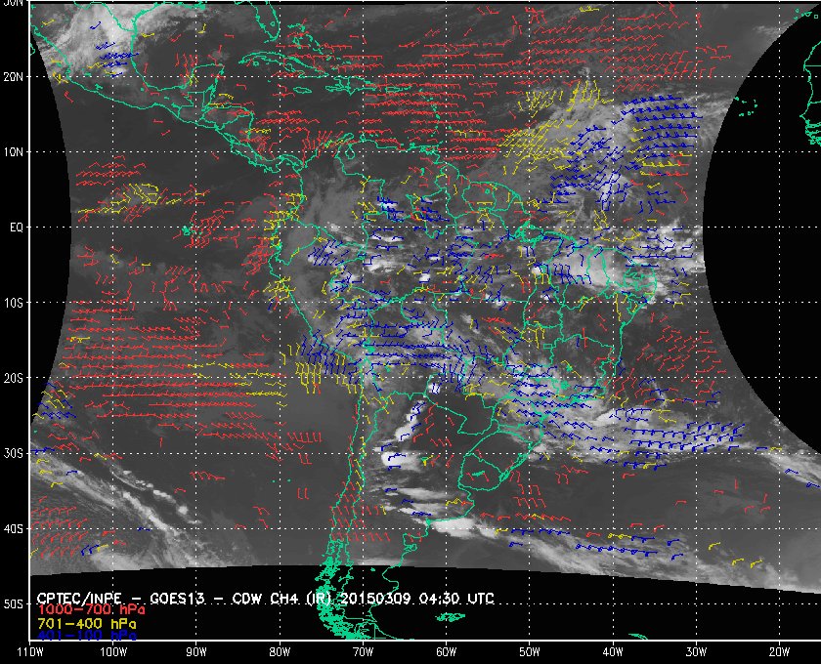Click the 10S latitude label

point(13,303)
